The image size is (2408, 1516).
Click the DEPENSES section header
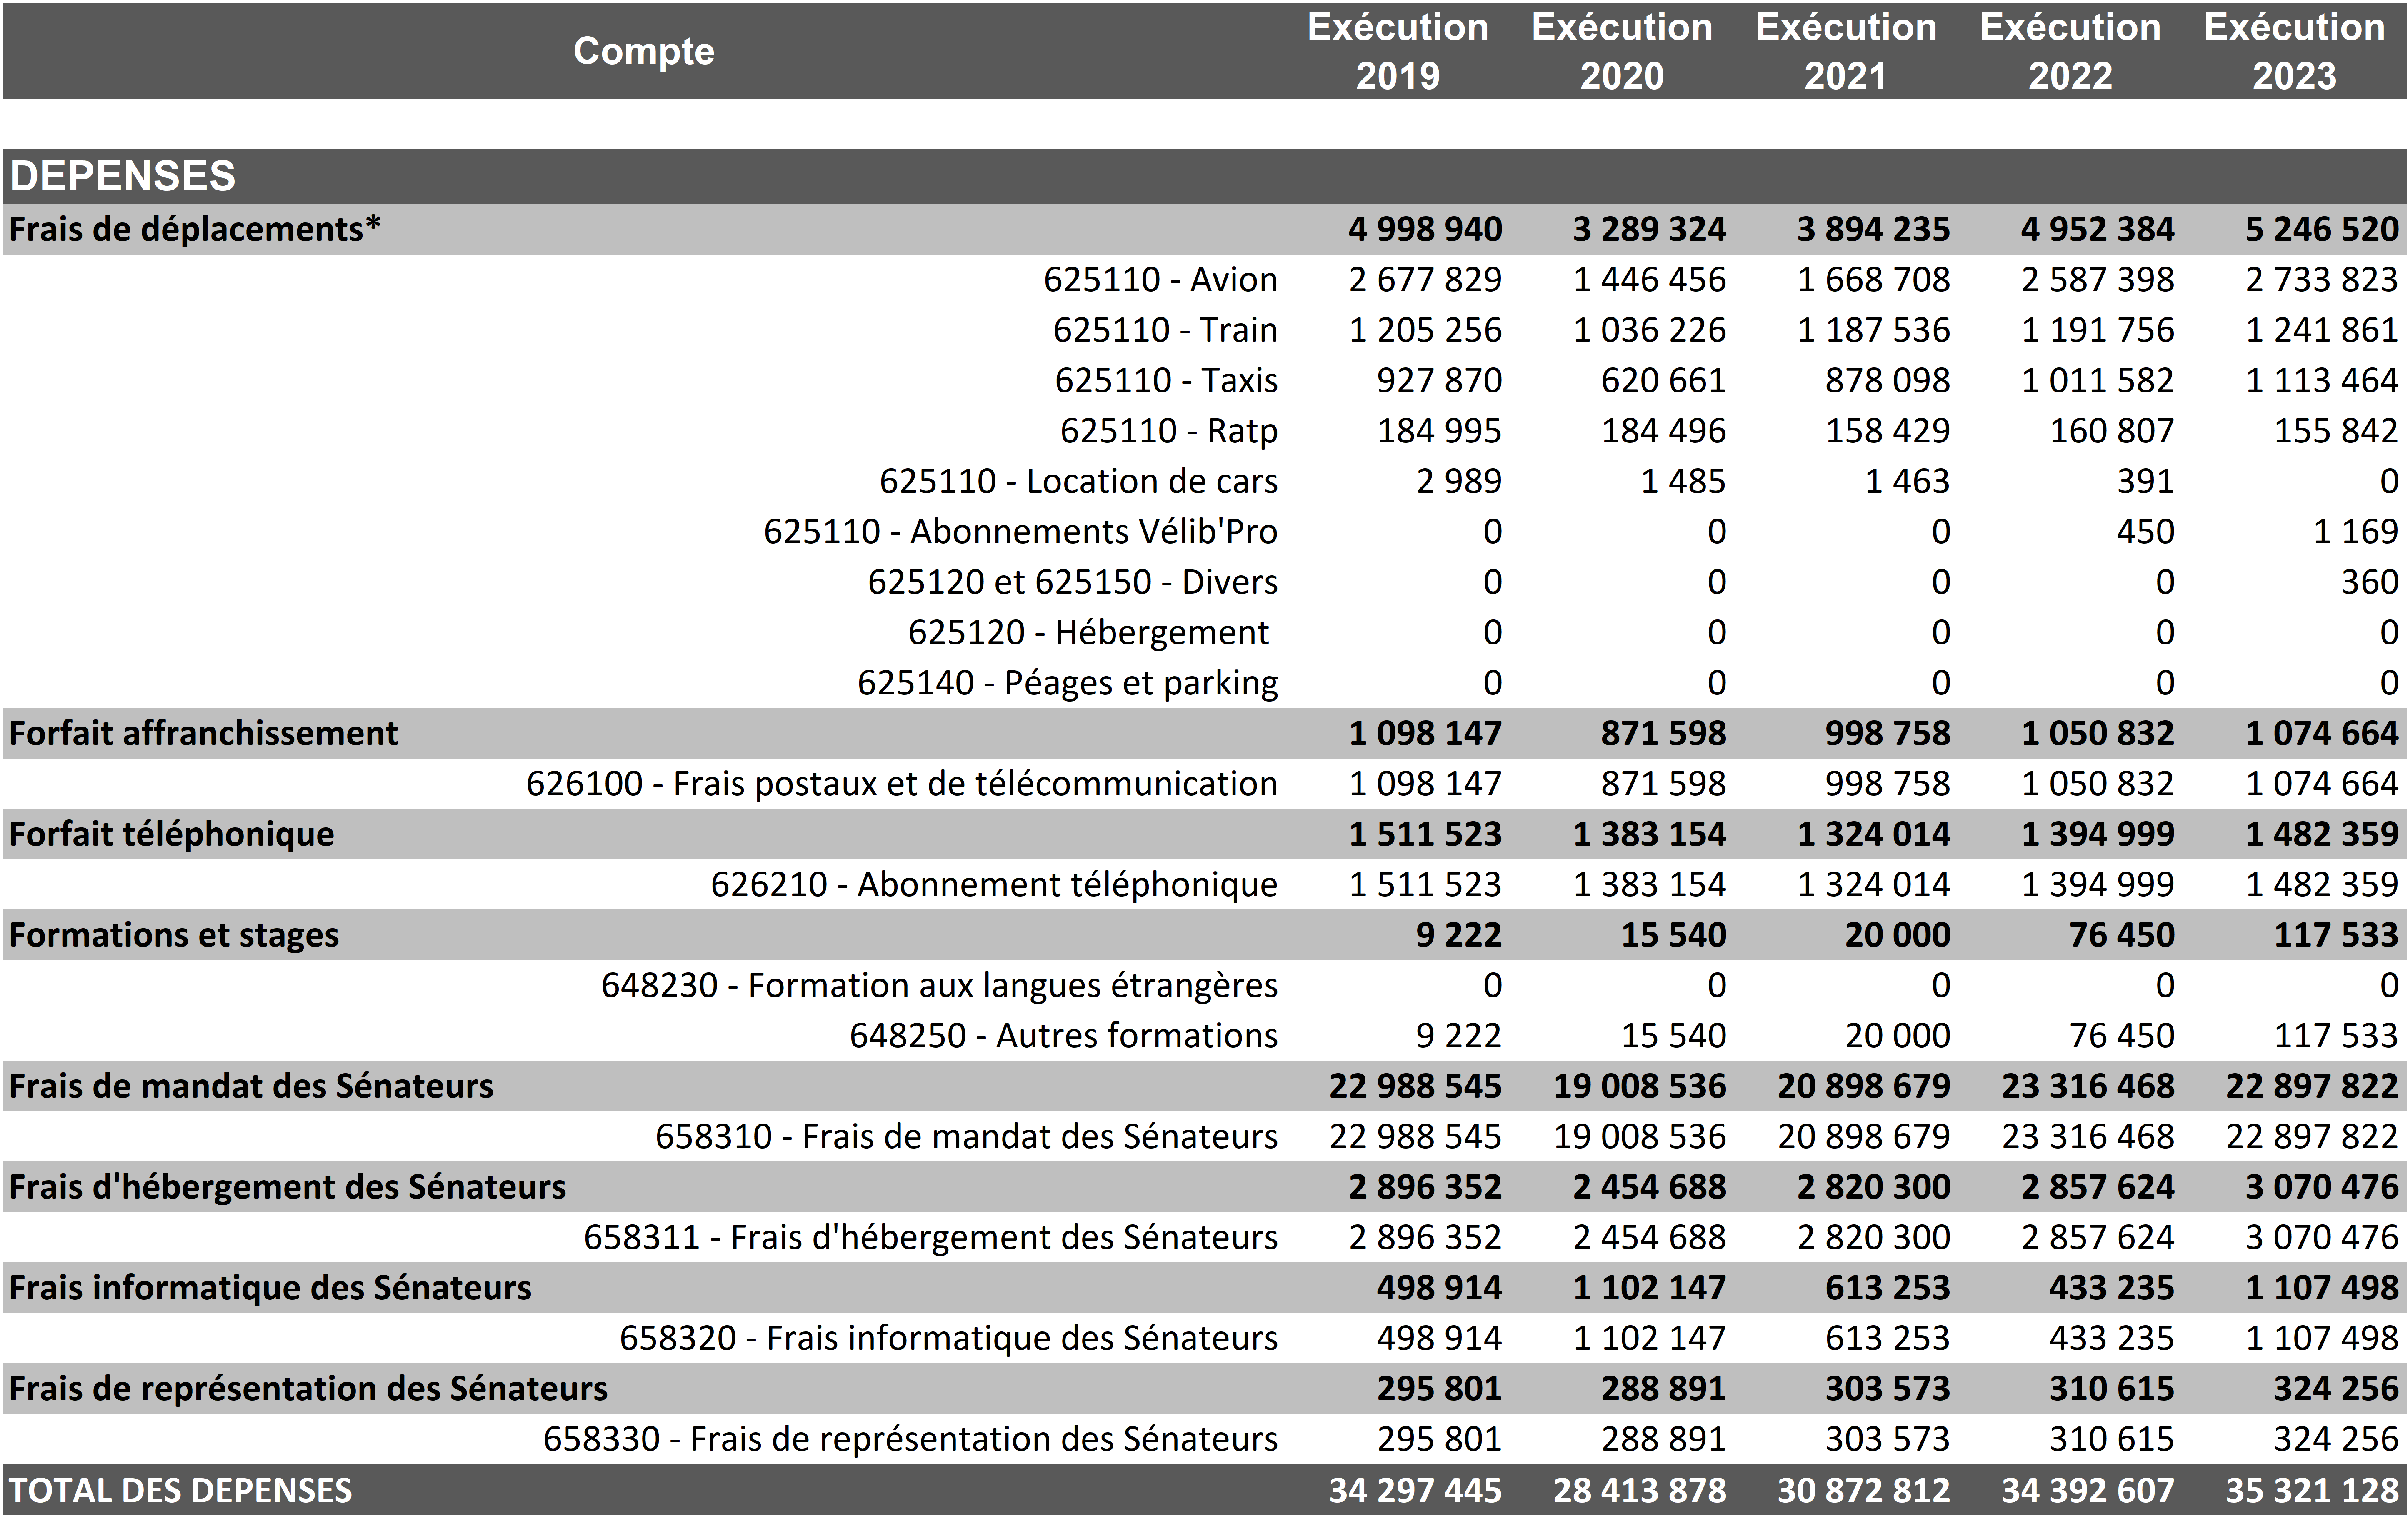point(123,176)
